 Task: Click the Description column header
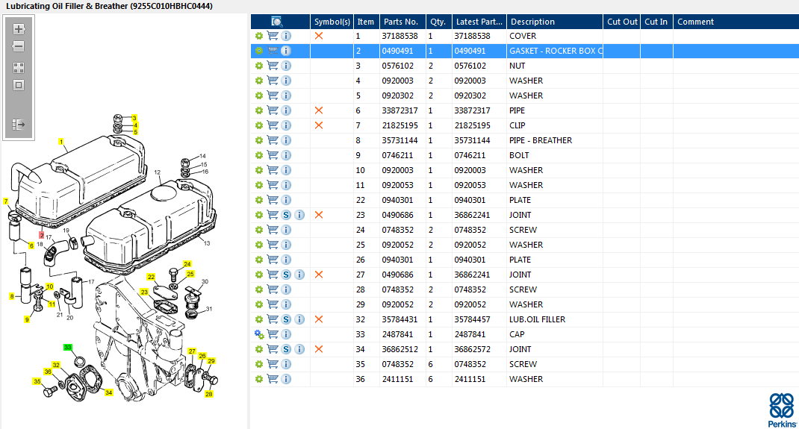(554, 22)
